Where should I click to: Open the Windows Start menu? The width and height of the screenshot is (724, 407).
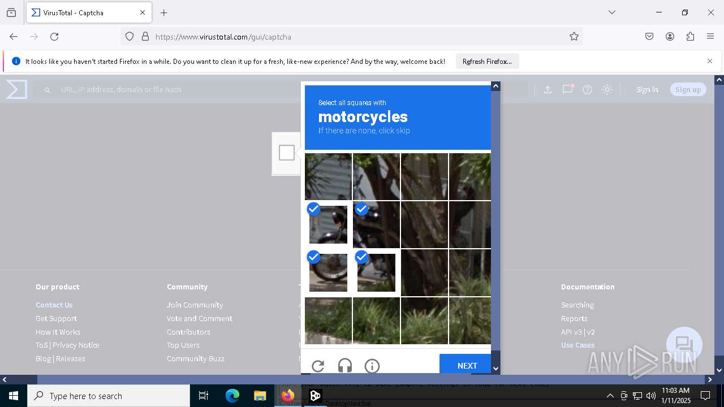pyautogui.click(x=14, y=396)
